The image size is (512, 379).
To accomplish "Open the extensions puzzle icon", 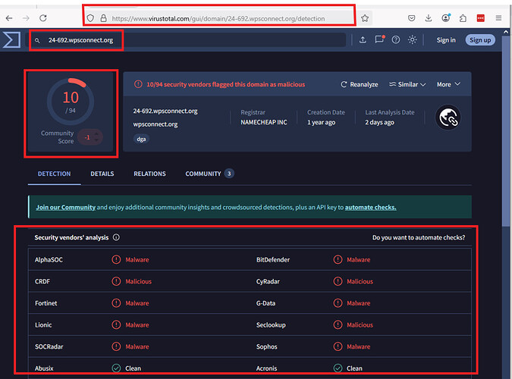I will (x=463, y=18).
